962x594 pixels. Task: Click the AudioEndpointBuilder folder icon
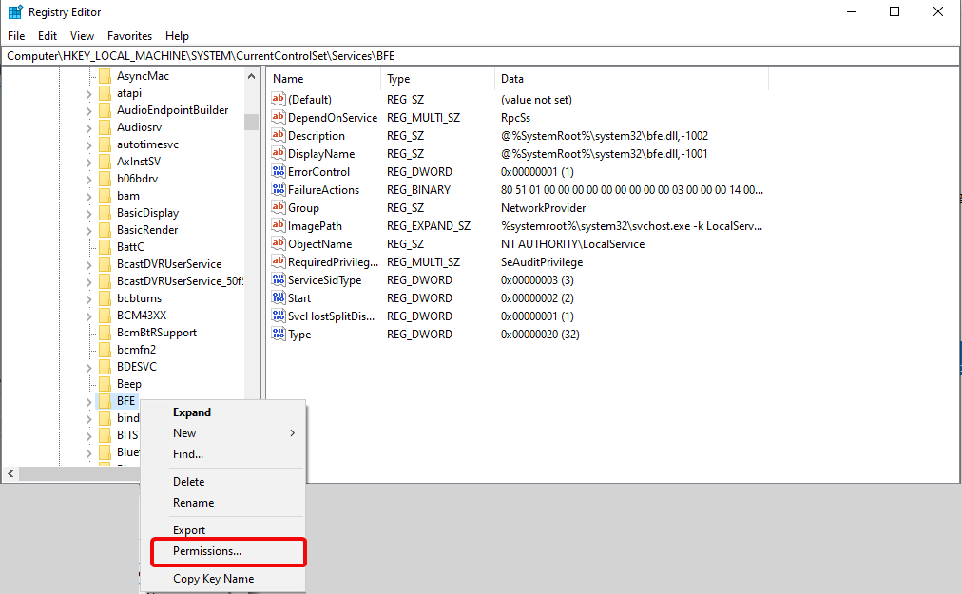(x=105, y=110)
